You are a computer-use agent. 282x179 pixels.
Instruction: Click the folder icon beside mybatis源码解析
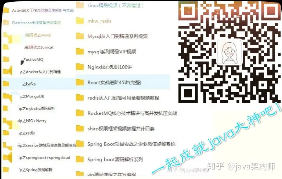[x=6, y=108]
